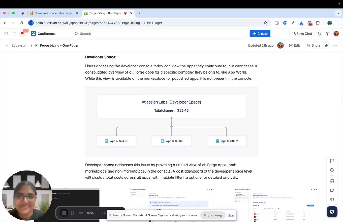Image resolution: width=343 pixels, height=222 pixels.
Task: Click the macOS green recording indicator dot
Action: point(339,4)
